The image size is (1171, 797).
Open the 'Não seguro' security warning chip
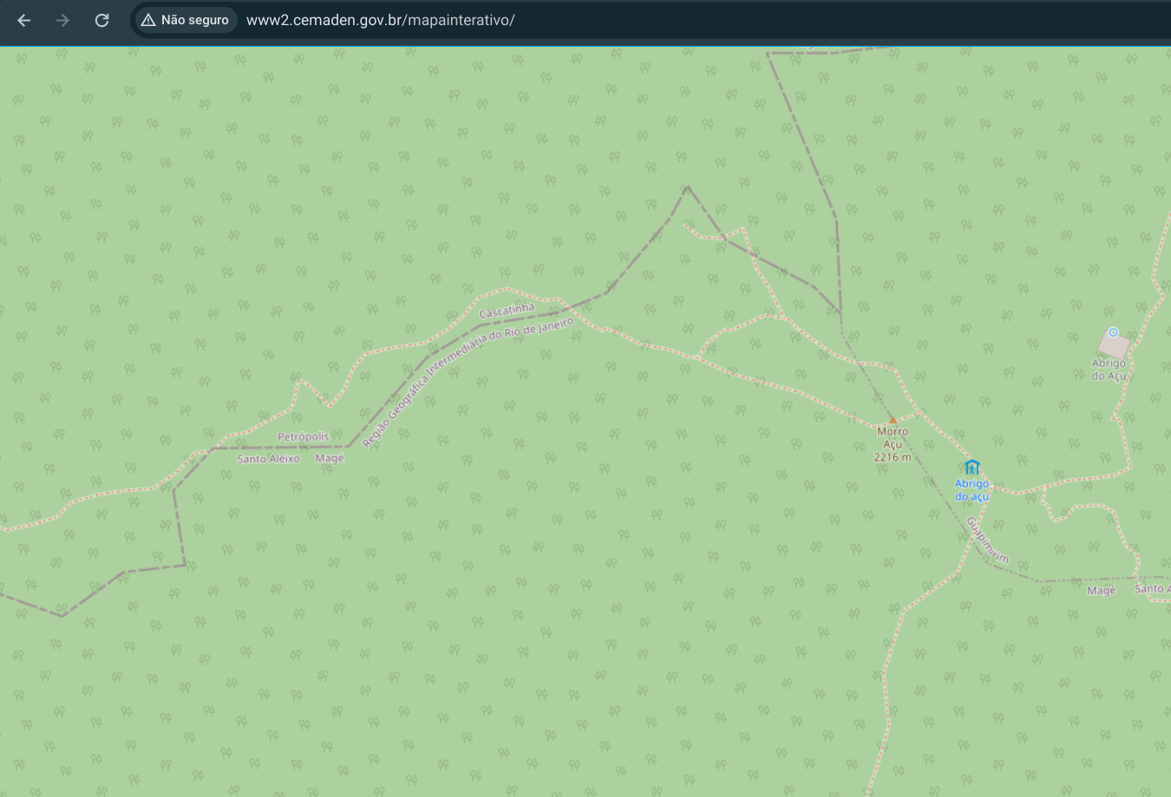pos(186,20)
